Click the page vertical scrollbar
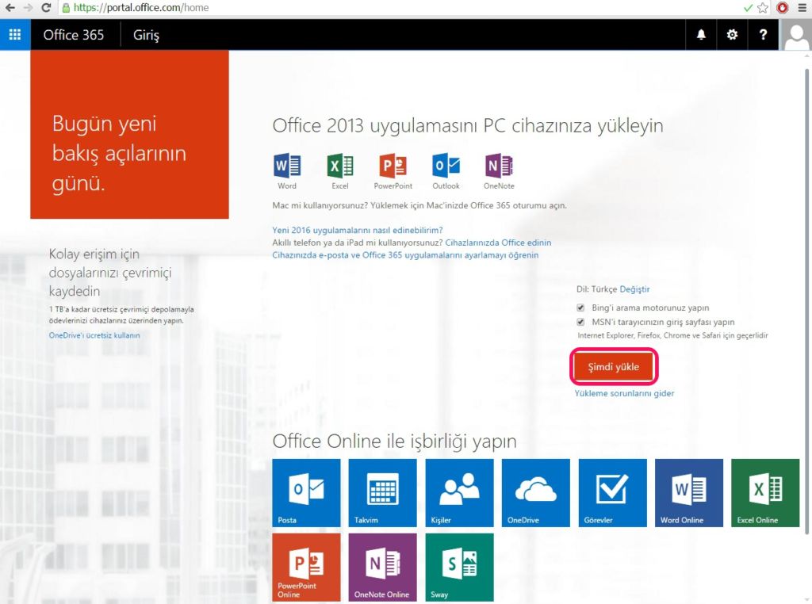The image size is (812, 604). click(x=806, y=300)
